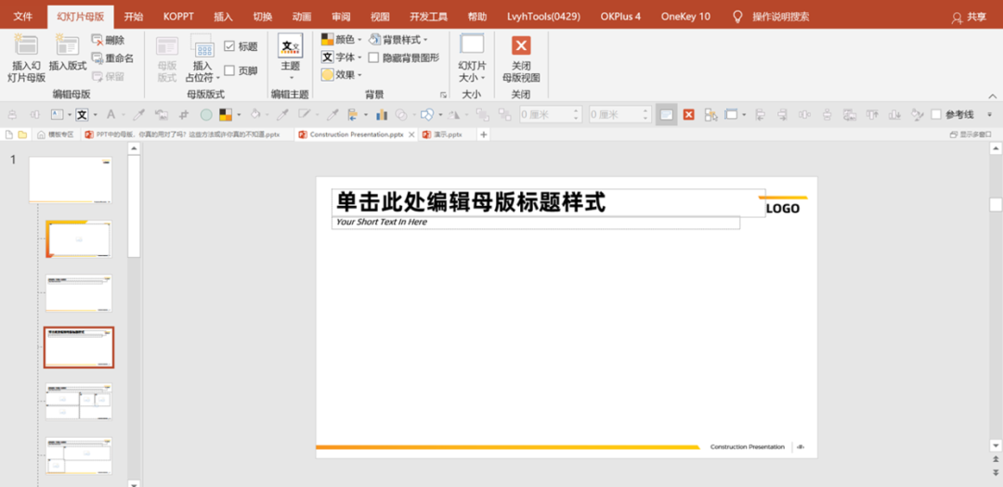Enable the 页脚 (Footers) checkbox
1003x487 pixels.
pos(229,70)
